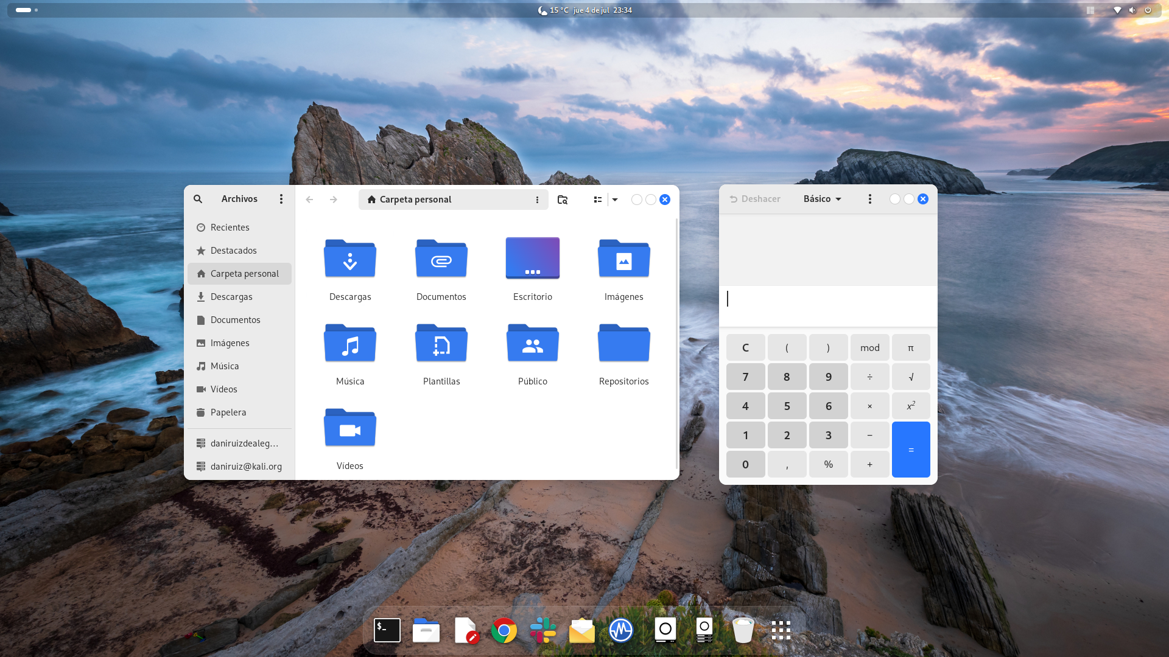
Task: Open the calculator main menu
Action: point(870,199)
